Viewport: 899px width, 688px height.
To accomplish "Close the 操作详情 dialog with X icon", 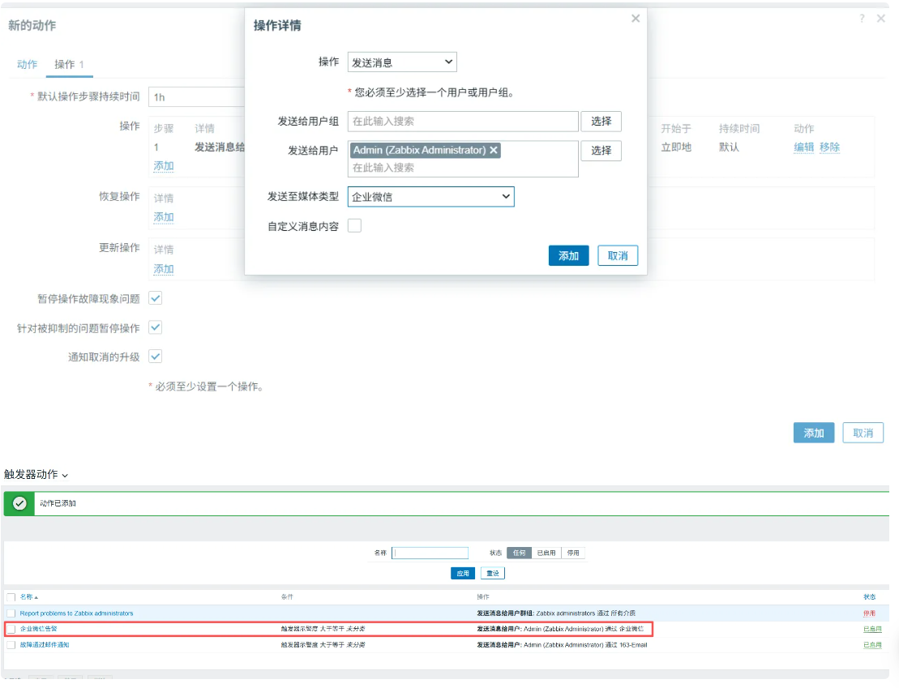I will 636,19.
